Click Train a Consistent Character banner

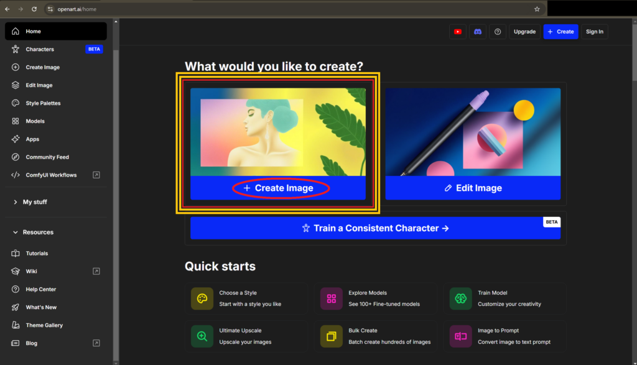tap(375, 228)
